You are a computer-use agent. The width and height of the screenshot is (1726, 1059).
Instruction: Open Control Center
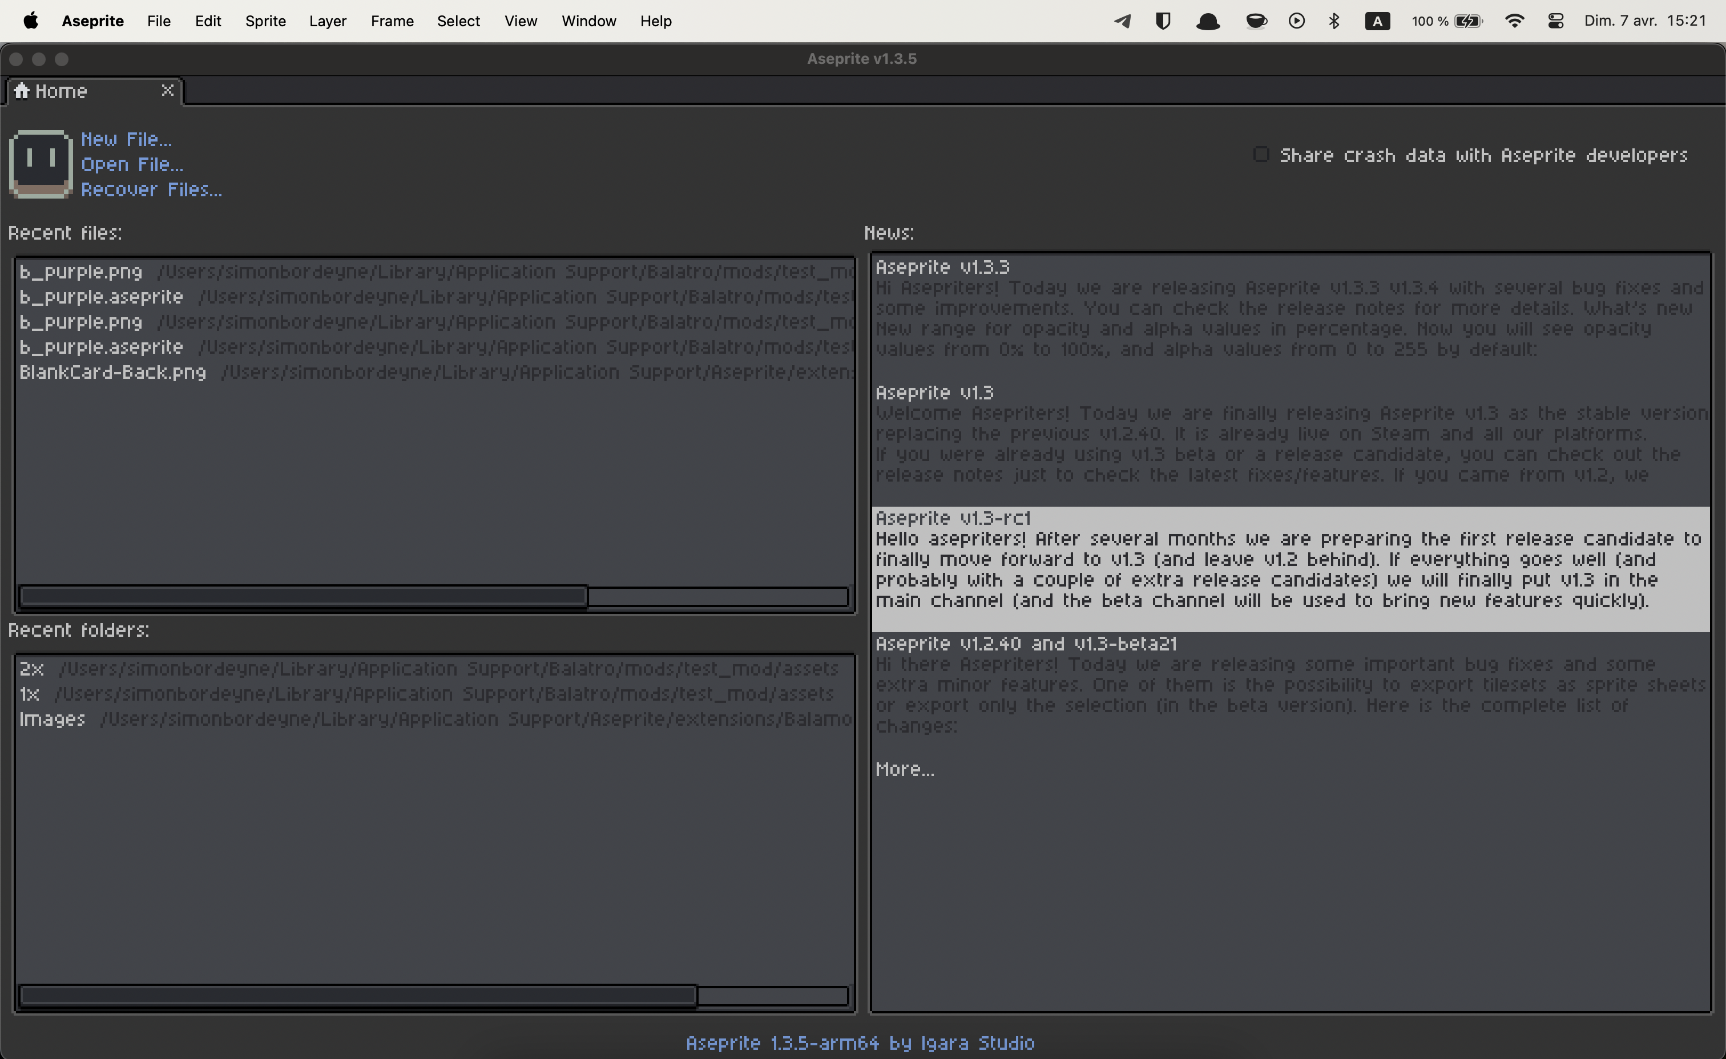1556,21
